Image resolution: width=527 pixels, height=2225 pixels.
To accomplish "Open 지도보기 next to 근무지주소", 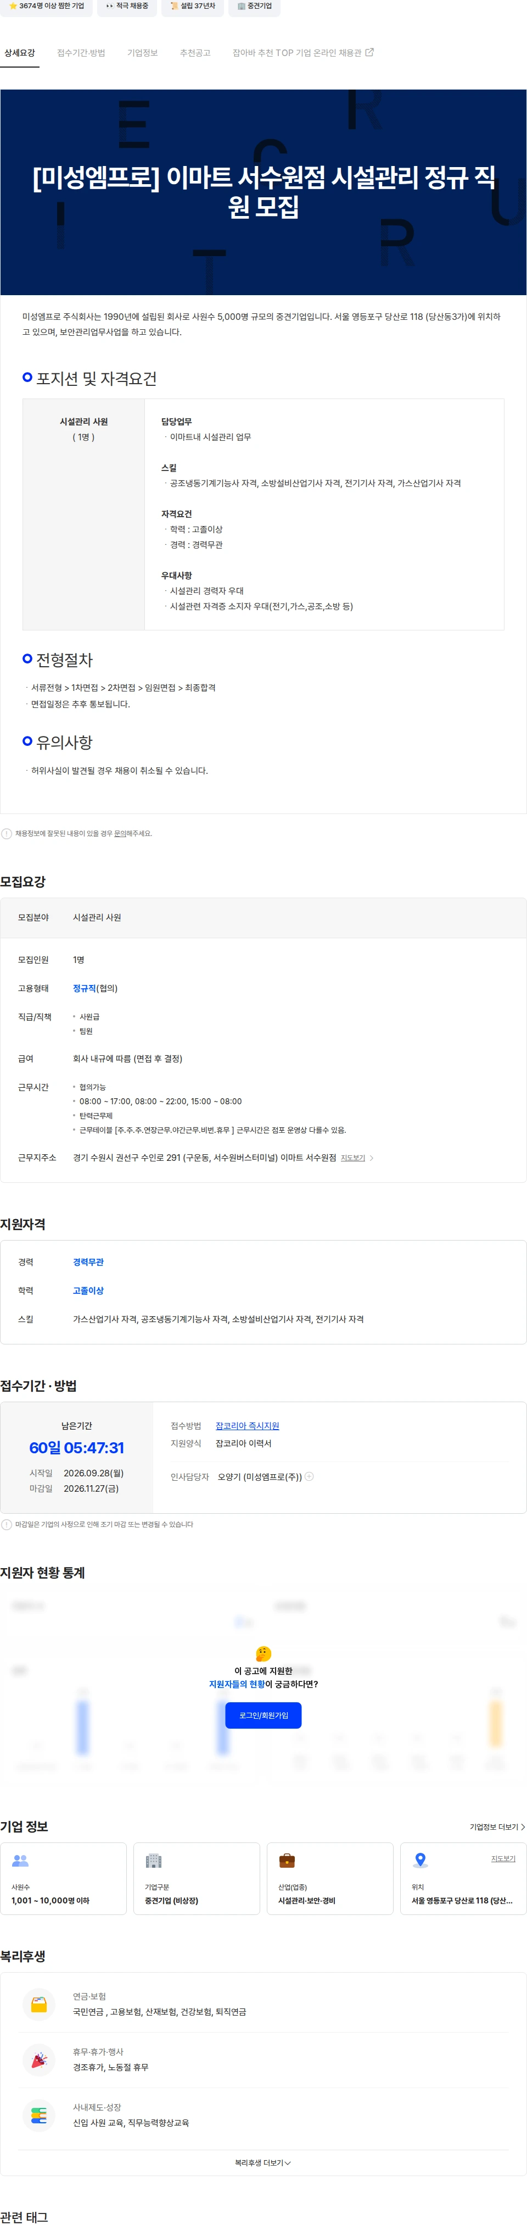I will point(353,1158).
